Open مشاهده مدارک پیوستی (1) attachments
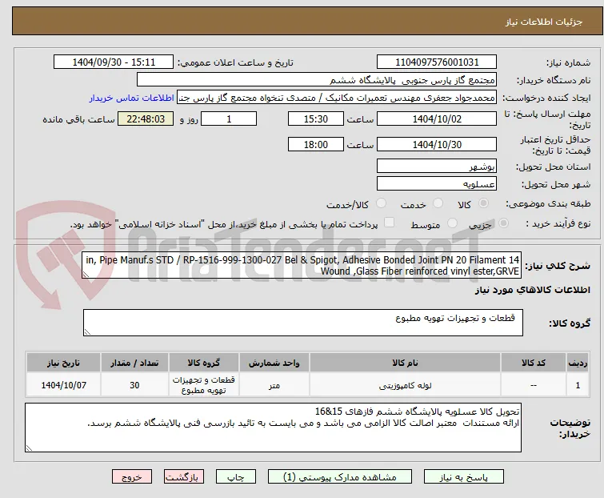 [340, 477]
